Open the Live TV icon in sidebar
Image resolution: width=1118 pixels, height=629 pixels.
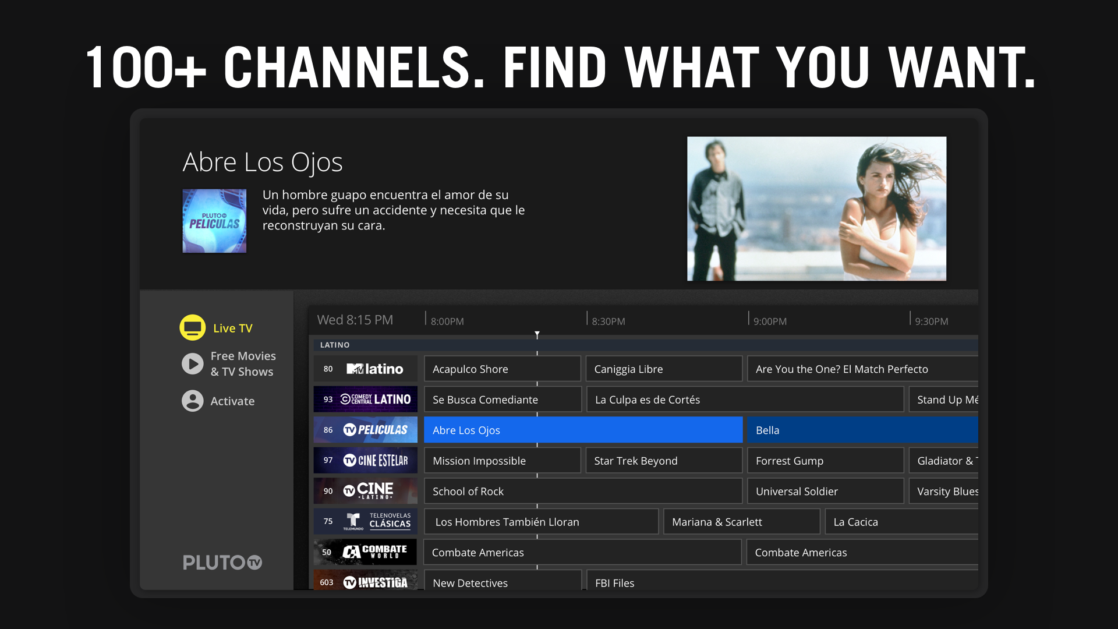(x=192, y=328)
